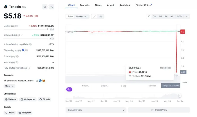Screen dimensions: 197x117
Task: Click the GitHub octocat icon
Action: (41, 99)
